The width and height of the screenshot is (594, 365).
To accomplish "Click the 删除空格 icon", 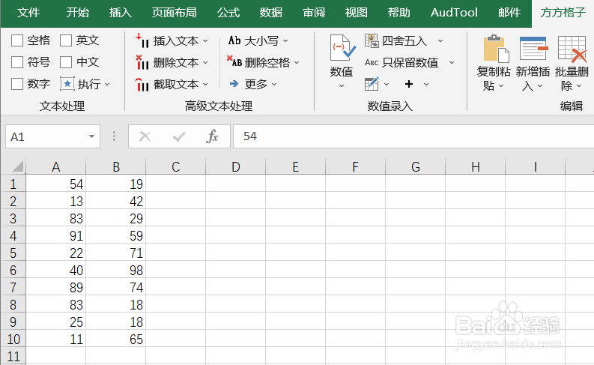I will pos(234,61).
